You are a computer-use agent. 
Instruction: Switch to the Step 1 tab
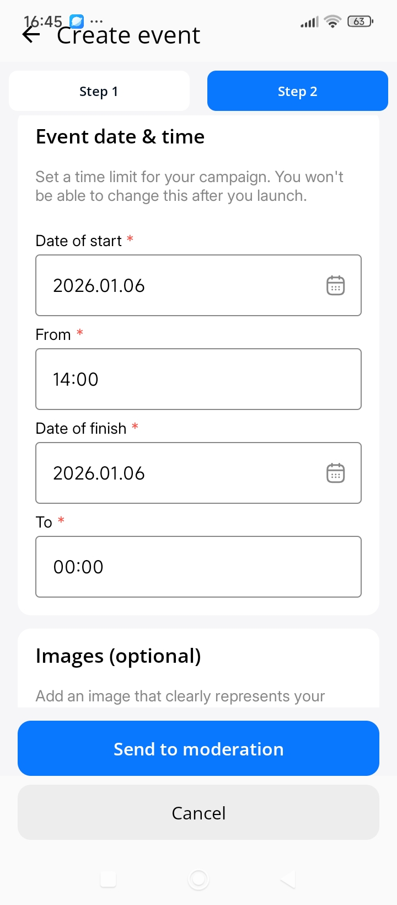[99, 91]
